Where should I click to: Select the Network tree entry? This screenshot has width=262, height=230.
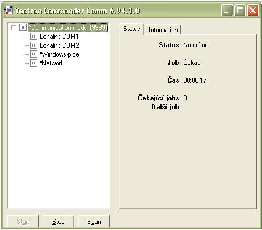(52, 63)
